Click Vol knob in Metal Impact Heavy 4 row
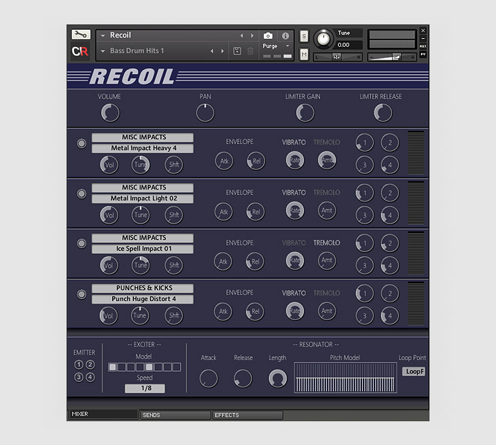Screen dimensions: 496x445 pyautogui.click(x=109, y=165)
